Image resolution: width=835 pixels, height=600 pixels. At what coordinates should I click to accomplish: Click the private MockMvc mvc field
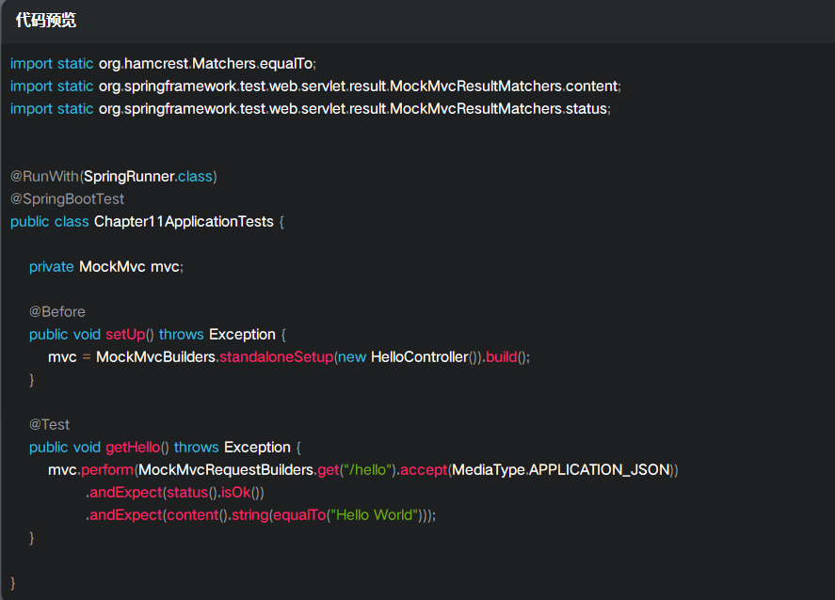tap(106, 266)
